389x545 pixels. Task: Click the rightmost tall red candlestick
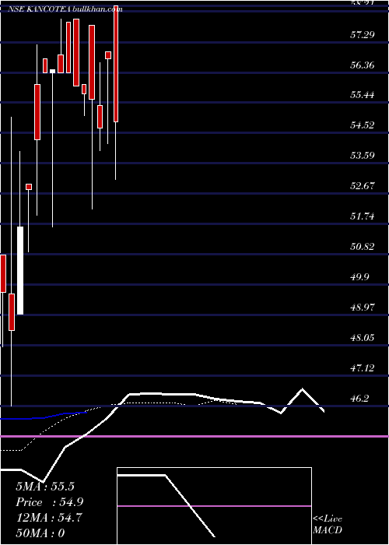[x=116, y=64]
